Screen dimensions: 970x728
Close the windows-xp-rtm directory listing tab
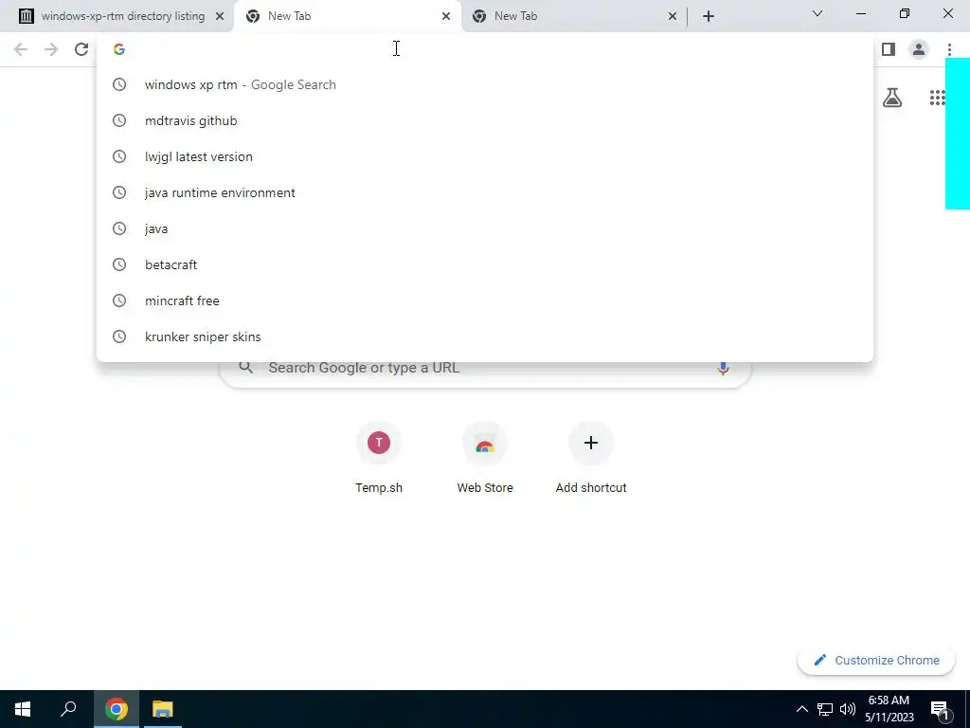click(x=220, y=16)
